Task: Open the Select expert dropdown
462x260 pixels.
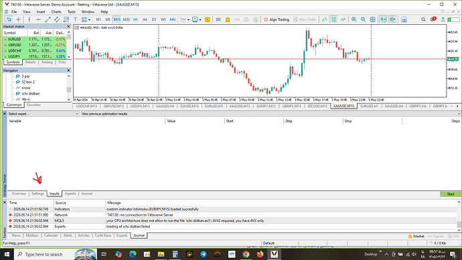Action: coord(44,114)
